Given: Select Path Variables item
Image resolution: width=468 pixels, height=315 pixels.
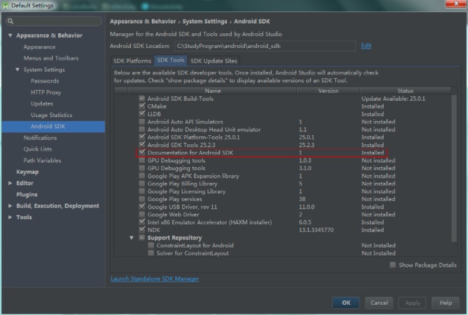Looking at the screenshot, I should tap(42, 161).
